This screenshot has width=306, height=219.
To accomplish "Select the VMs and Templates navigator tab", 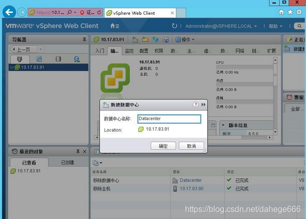I will [39, 59].
